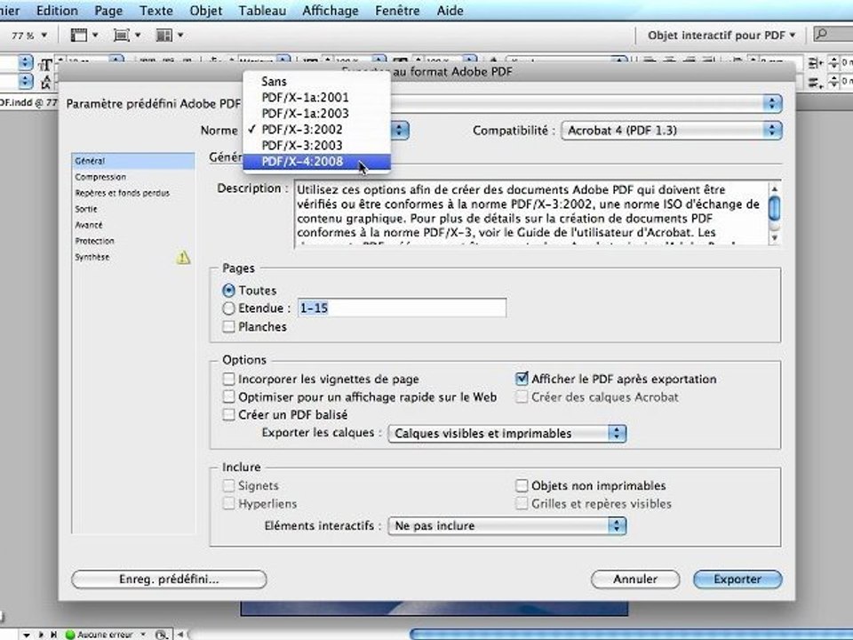Select the Avancé category
This screenshot has width=853, height=640.
pos(132,225)
